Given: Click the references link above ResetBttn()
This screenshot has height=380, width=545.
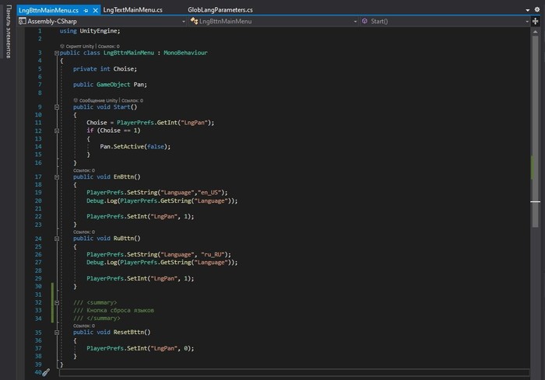Looking at the screenshot, I should pos(84,326).
